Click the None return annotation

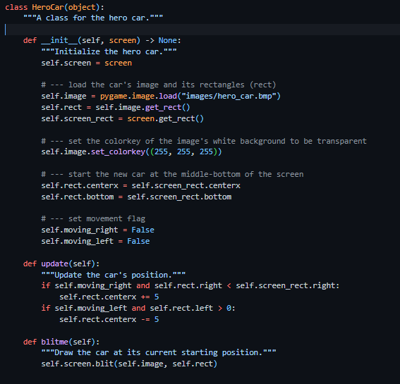[168, 40]
